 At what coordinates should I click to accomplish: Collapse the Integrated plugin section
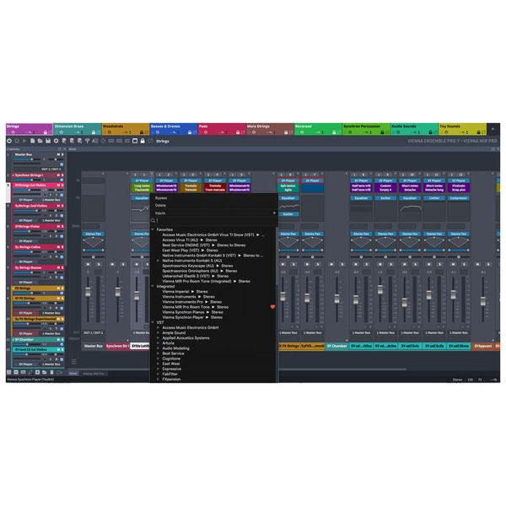pyautogui.click(x=153, y=286)
